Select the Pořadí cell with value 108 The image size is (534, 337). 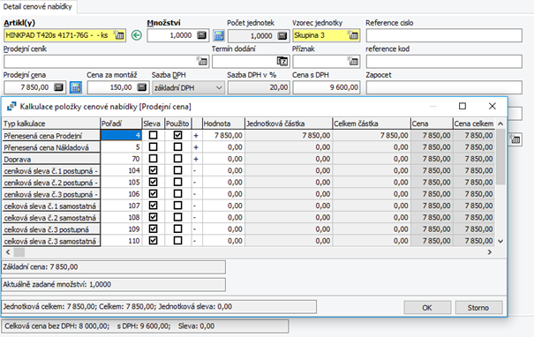click(121, 217)
